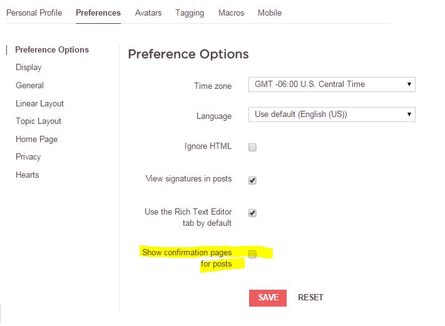Open the Mobile tab

[x=270, y=13]
